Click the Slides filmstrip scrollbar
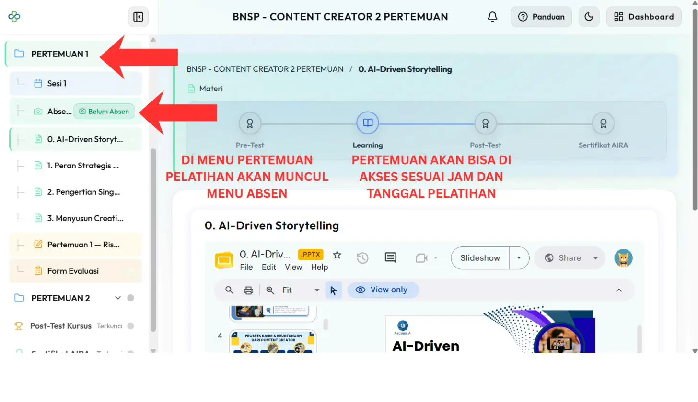Viewport: 698px width, 402px height. click(326, 324)
